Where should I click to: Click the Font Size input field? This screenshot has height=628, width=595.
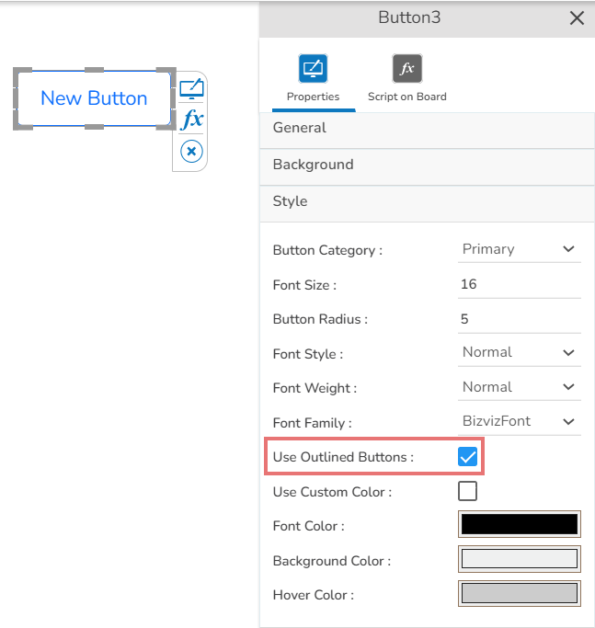520,284
